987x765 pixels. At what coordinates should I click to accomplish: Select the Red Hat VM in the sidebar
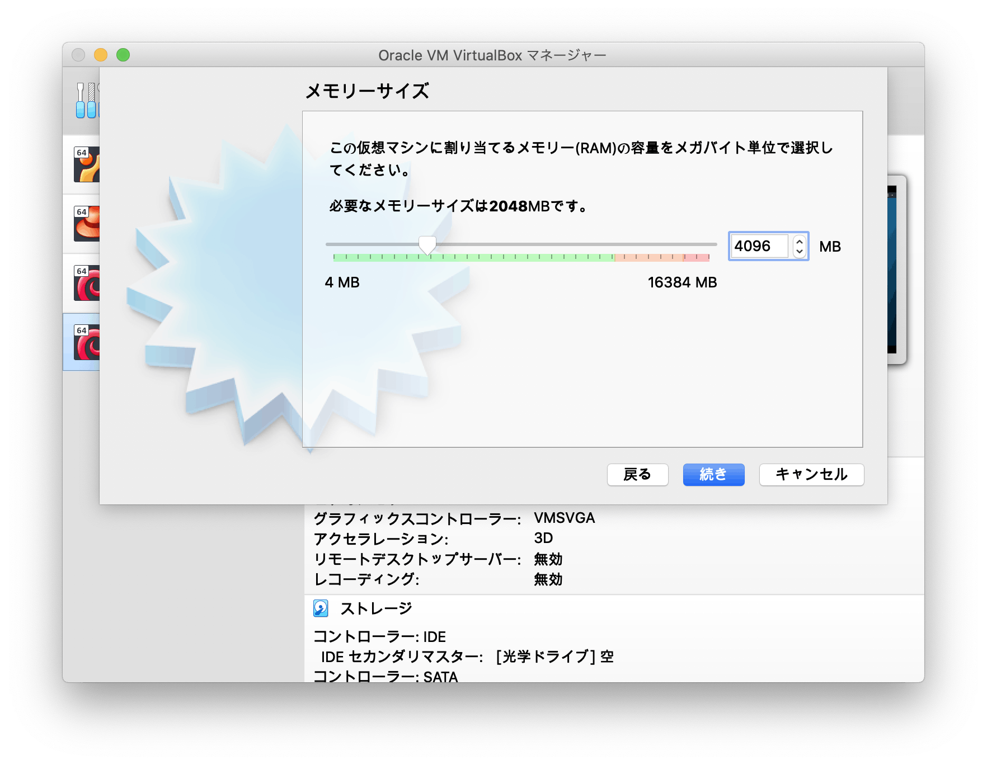click(x=85, y=223)
